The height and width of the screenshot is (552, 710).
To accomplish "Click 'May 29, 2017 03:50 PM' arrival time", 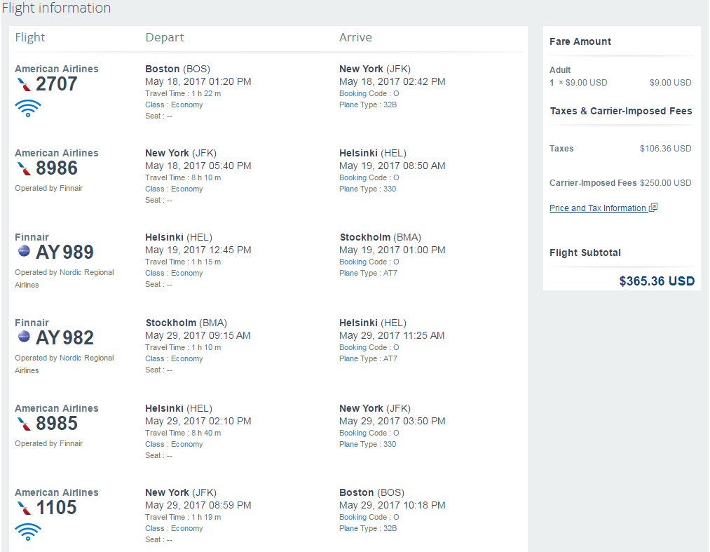I will click(x=392, y=421).
